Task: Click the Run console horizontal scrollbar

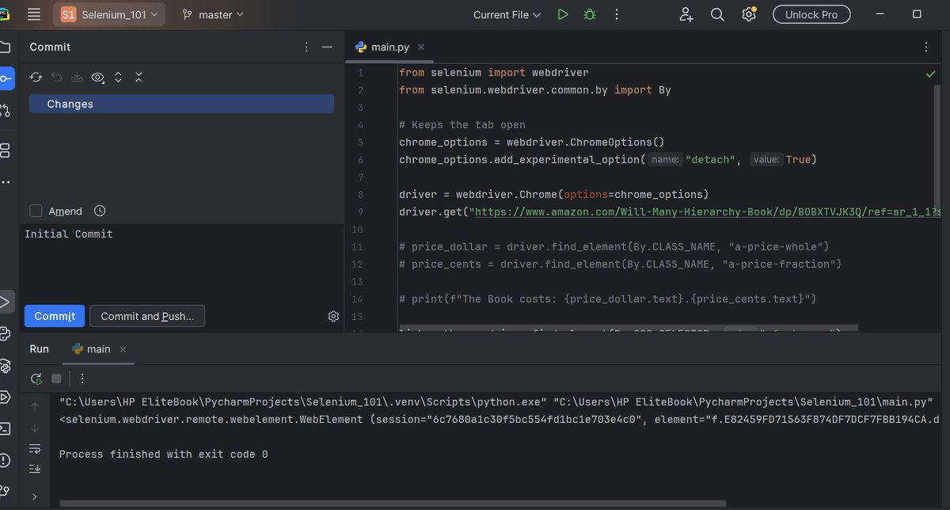Action: 393,503
